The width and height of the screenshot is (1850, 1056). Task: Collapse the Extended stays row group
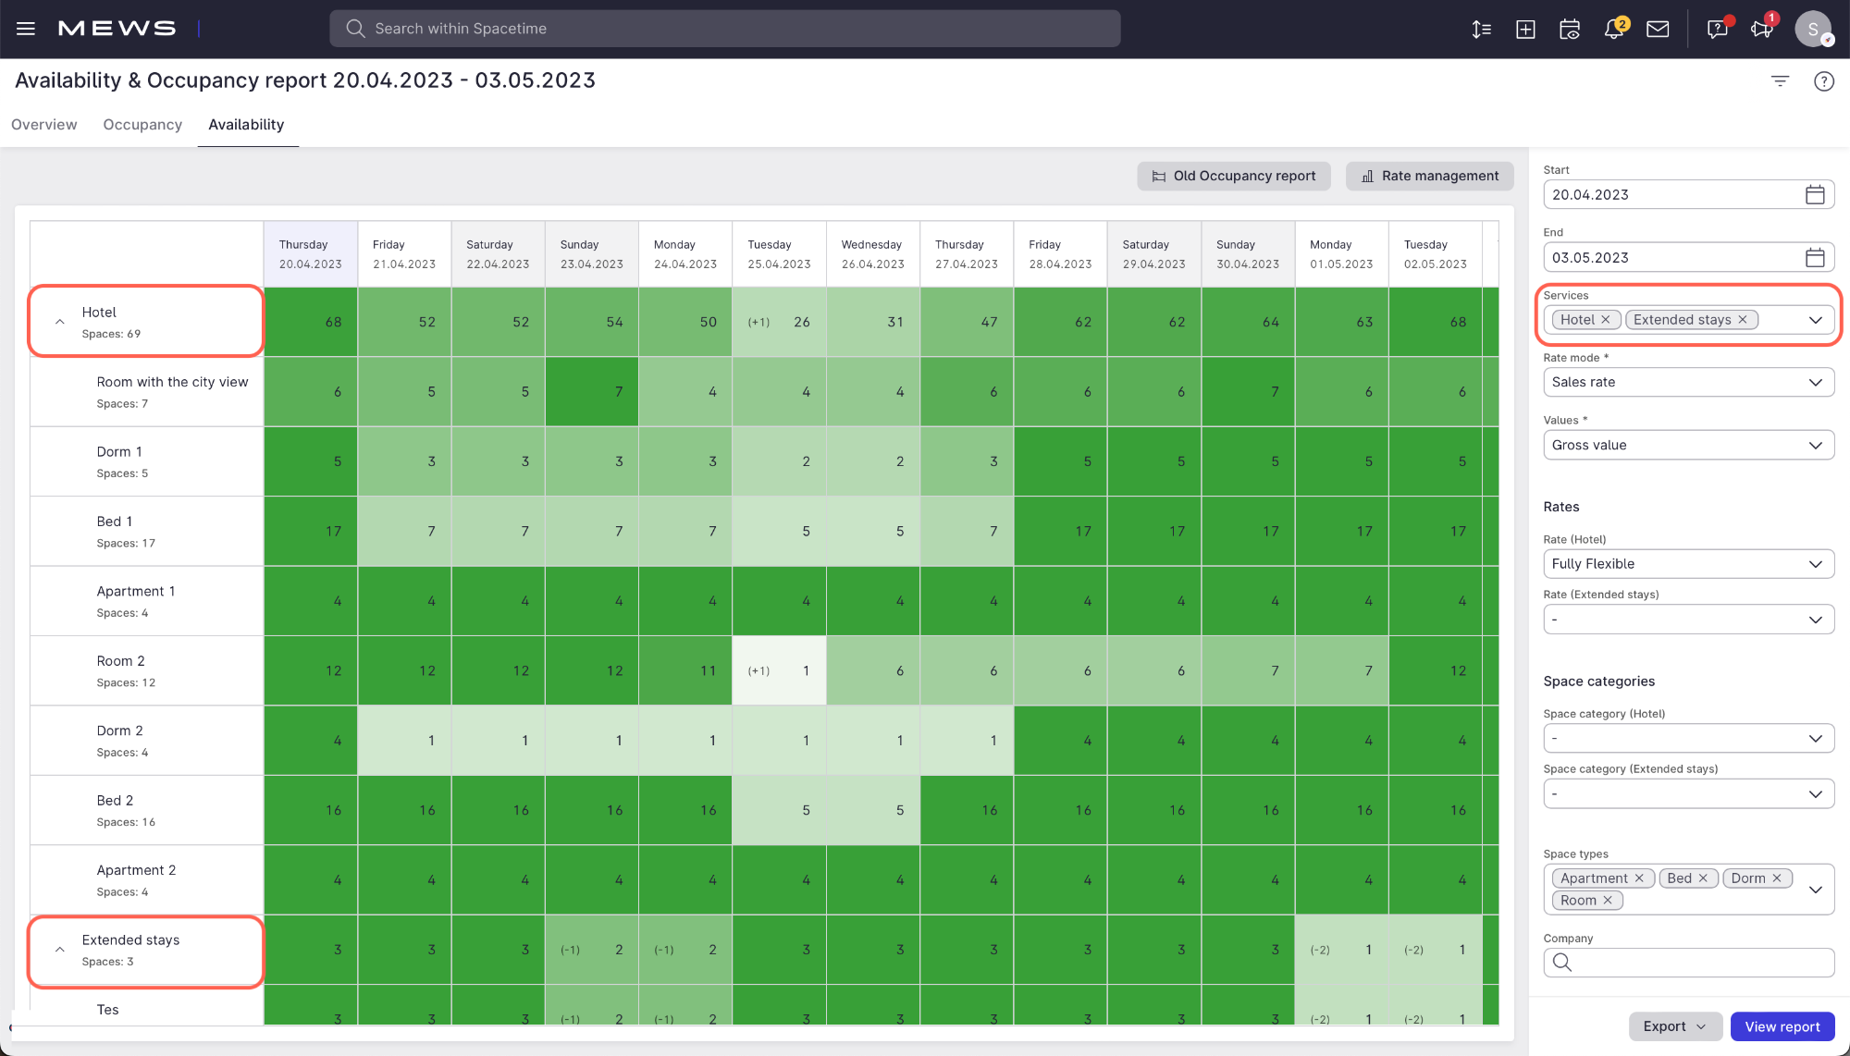[60, 950]
